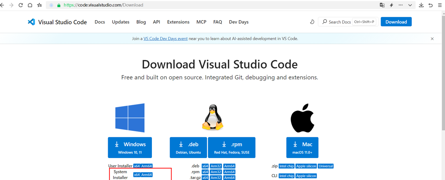Open the MCP nav item

201,22
